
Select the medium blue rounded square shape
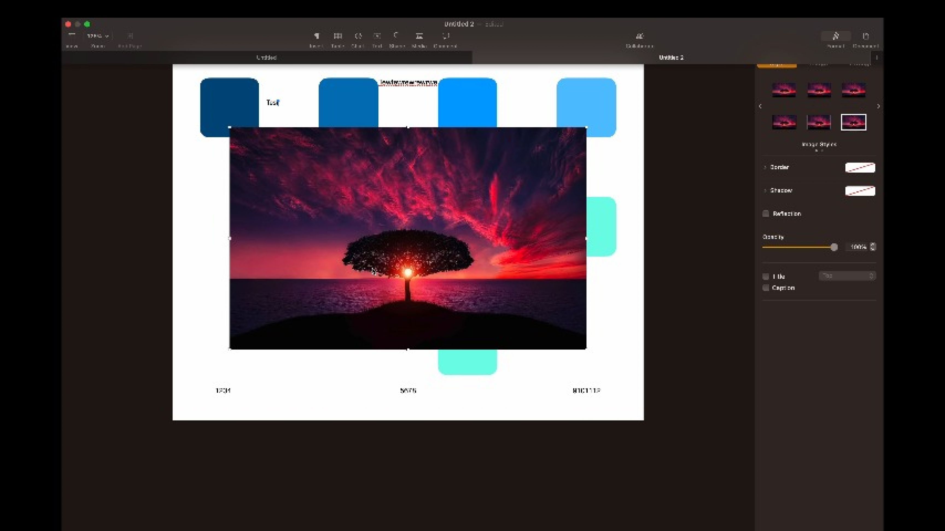point(348,102)
